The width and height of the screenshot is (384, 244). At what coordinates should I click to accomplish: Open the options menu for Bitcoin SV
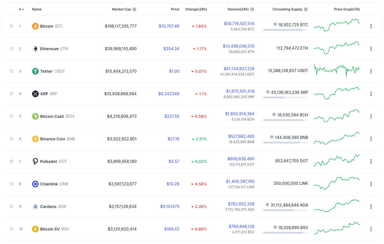371,229
